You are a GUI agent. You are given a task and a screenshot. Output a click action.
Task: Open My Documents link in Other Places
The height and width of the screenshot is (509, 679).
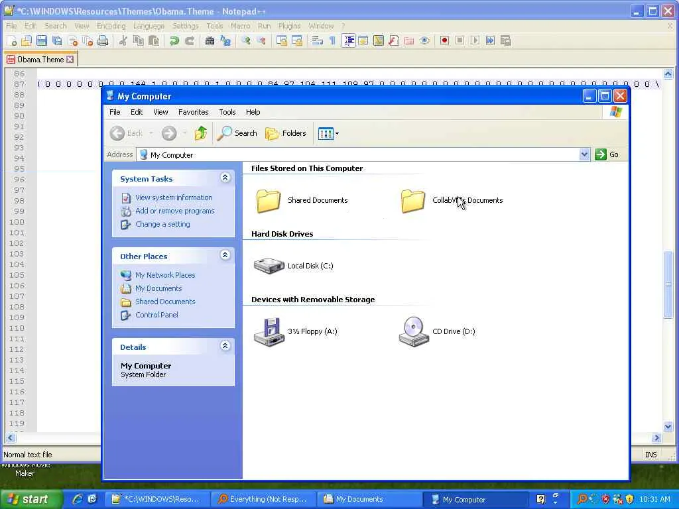tap(158, 288)
